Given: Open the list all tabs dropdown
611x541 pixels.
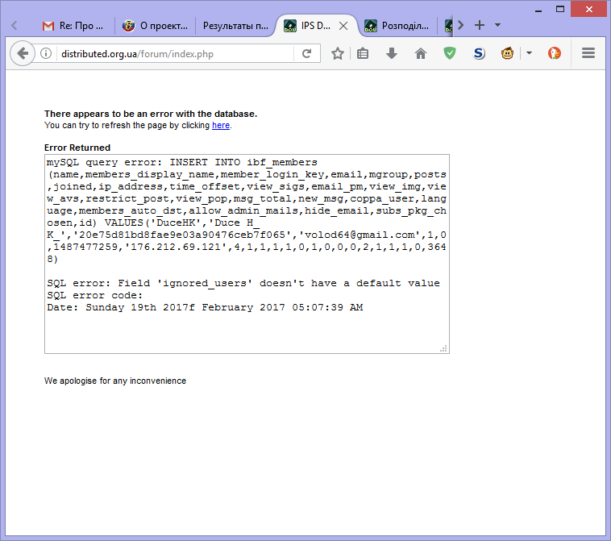Looking at the screenshot, I should 497,25.
